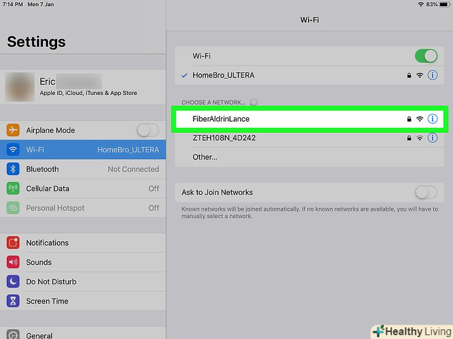Click the status bar Wi-Fi indicator
Screen dimensions: 453x339
point(421,4)
